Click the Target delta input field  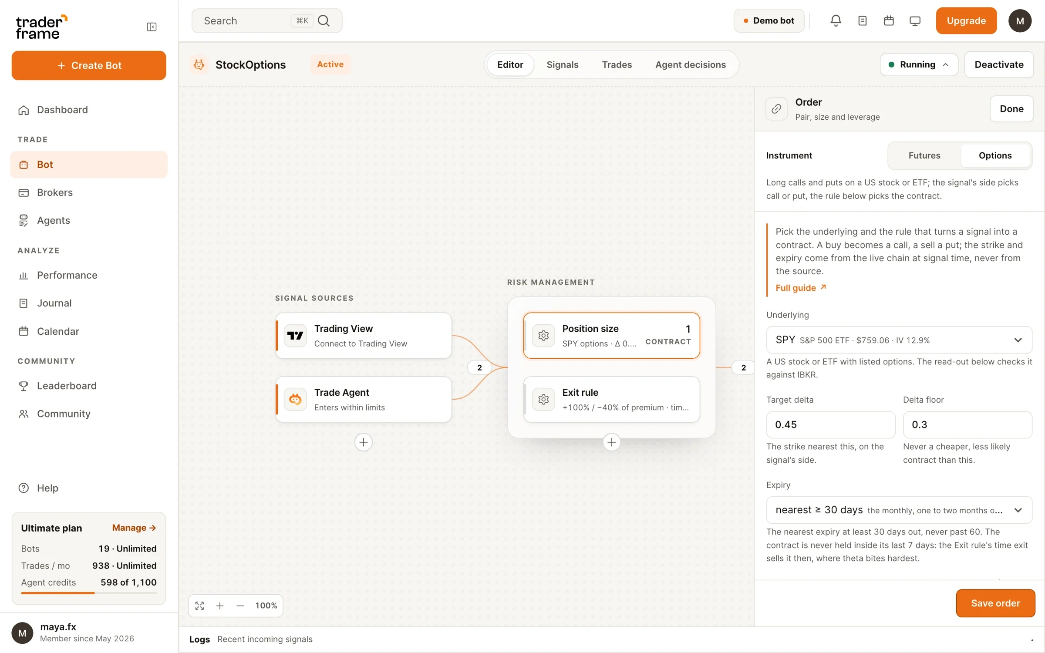(x=830, y=424)
